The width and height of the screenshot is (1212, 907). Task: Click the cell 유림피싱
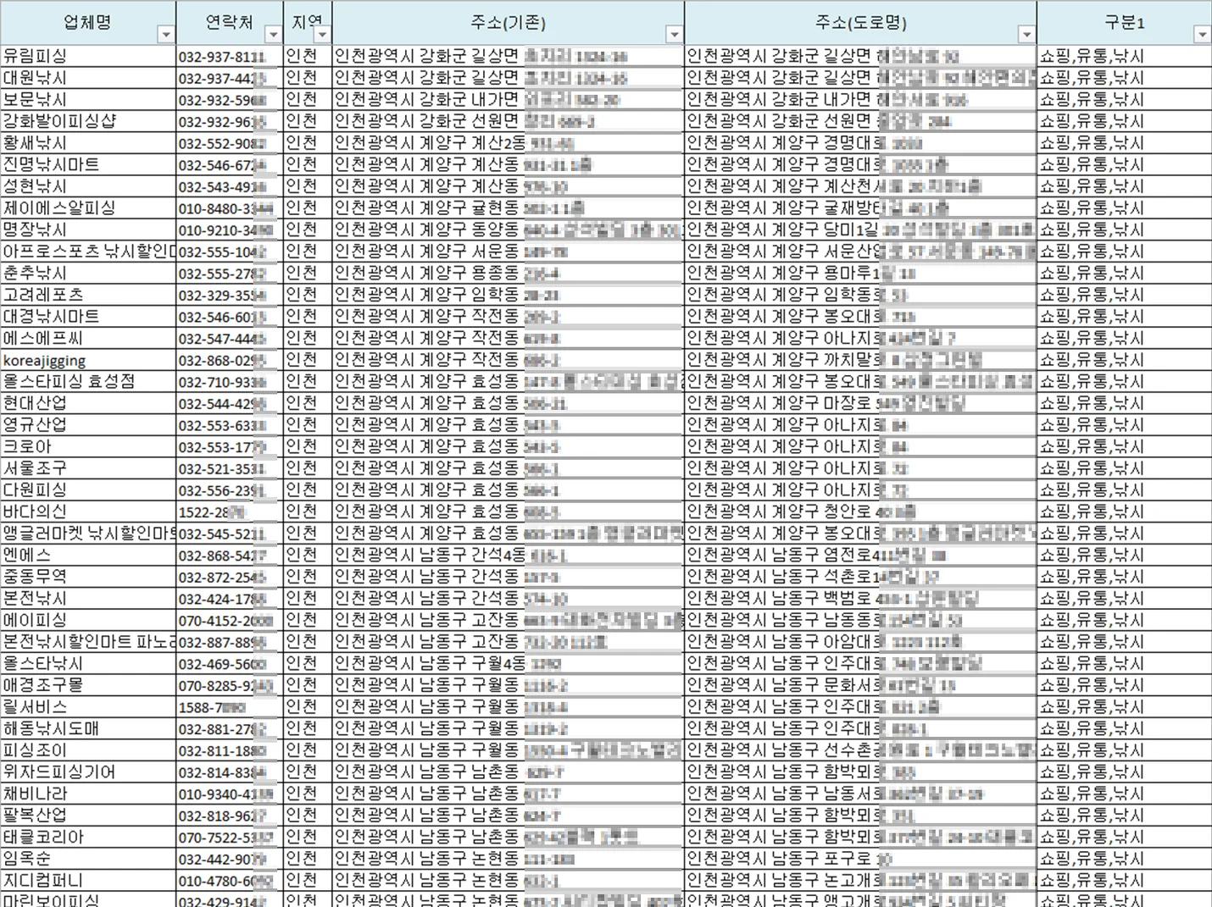[x=88, y=56]
